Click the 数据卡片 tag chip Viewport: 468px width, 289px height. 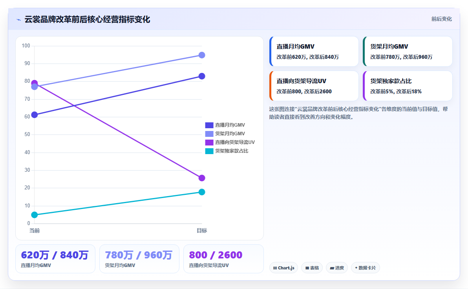coord(365,268)
